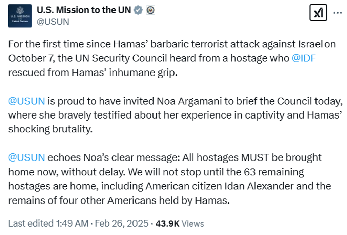The width and height of the screenshot is (347, 235).
Task: Open the Feb 26, 2025 timestamp link
Action: [122, 223]
